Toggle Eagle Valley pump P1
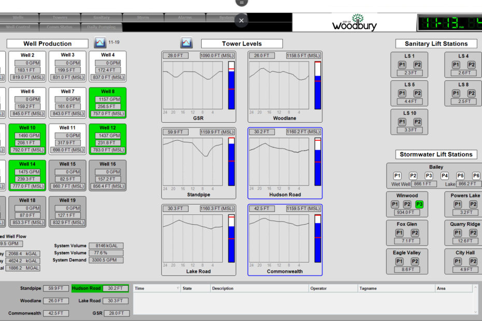 399,261
